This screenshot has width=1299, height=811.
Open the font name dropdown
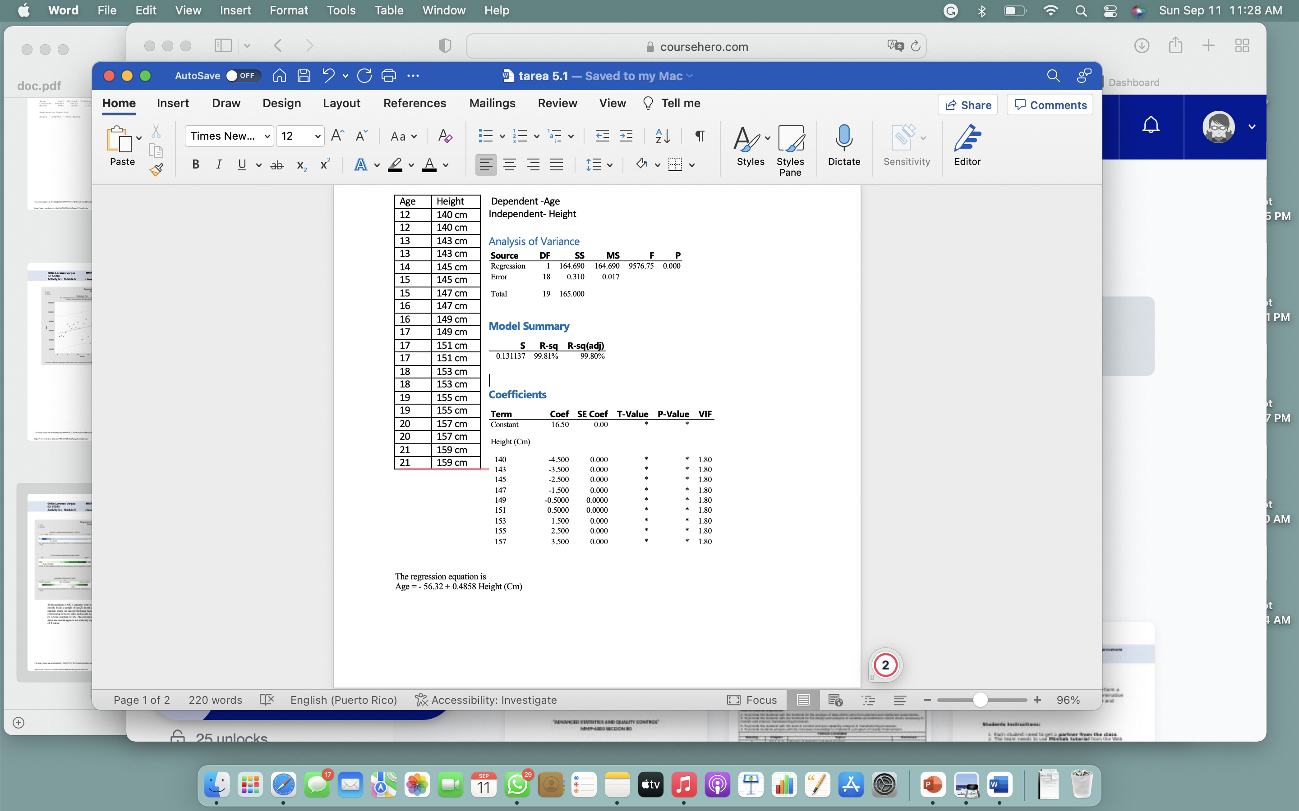229,136
